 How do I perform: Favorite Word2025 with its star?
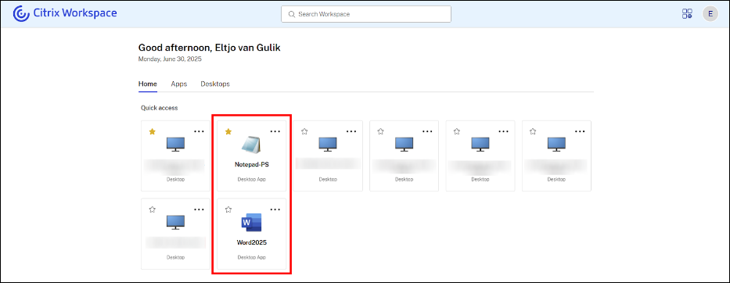(228, 210)
